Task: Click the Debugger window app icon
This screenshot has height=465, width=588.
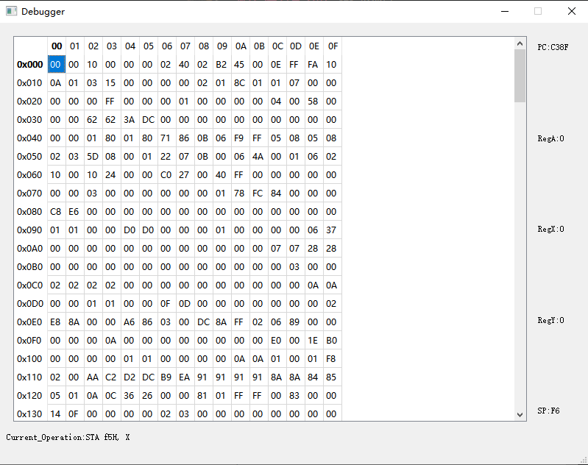Action: [11, 11]
